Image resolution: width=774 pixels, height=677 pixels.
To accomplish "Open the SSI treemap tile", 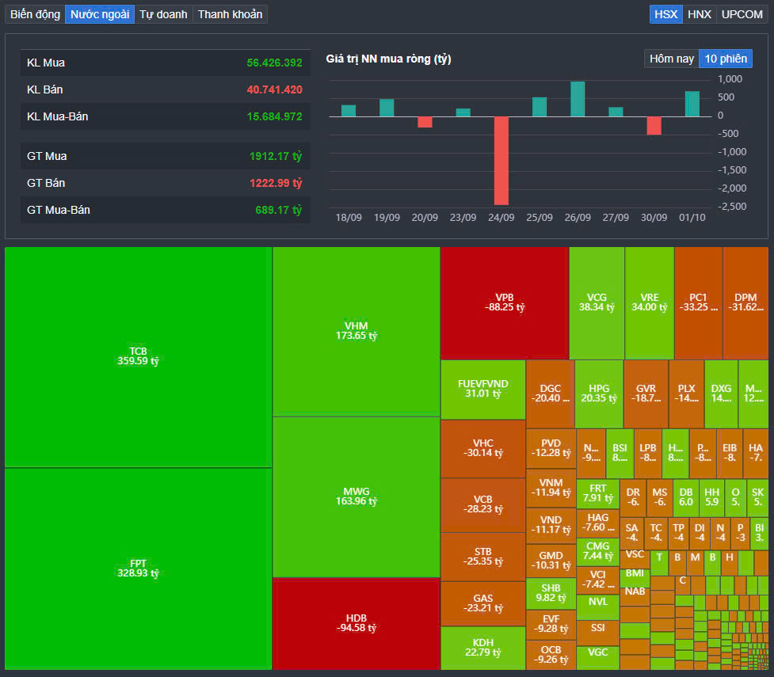I will coord(598,633).
